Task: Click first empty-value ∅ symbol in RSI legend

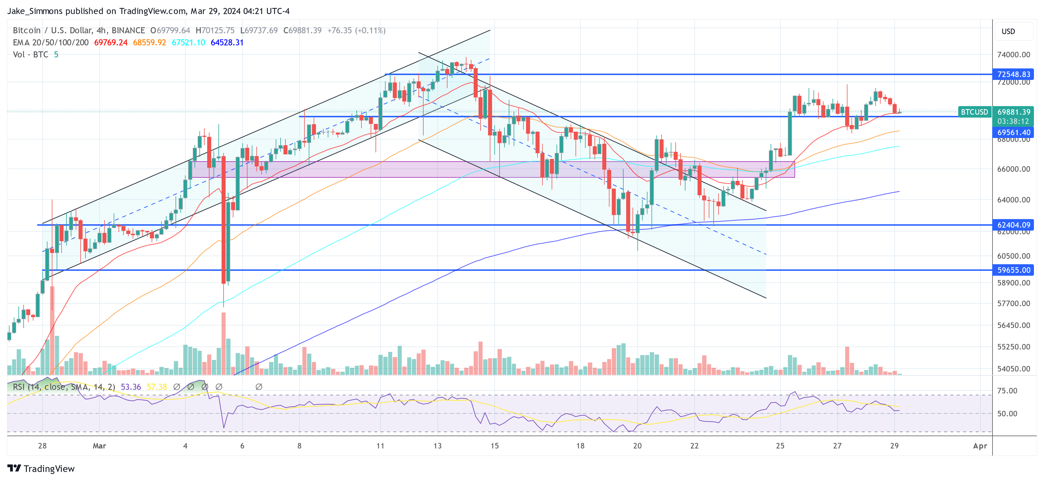Action: [x=177, y=387]
